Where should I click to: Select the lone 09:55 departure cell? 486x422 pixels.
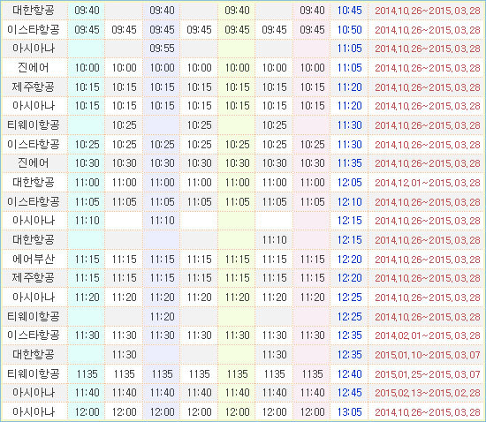(162, 49)
